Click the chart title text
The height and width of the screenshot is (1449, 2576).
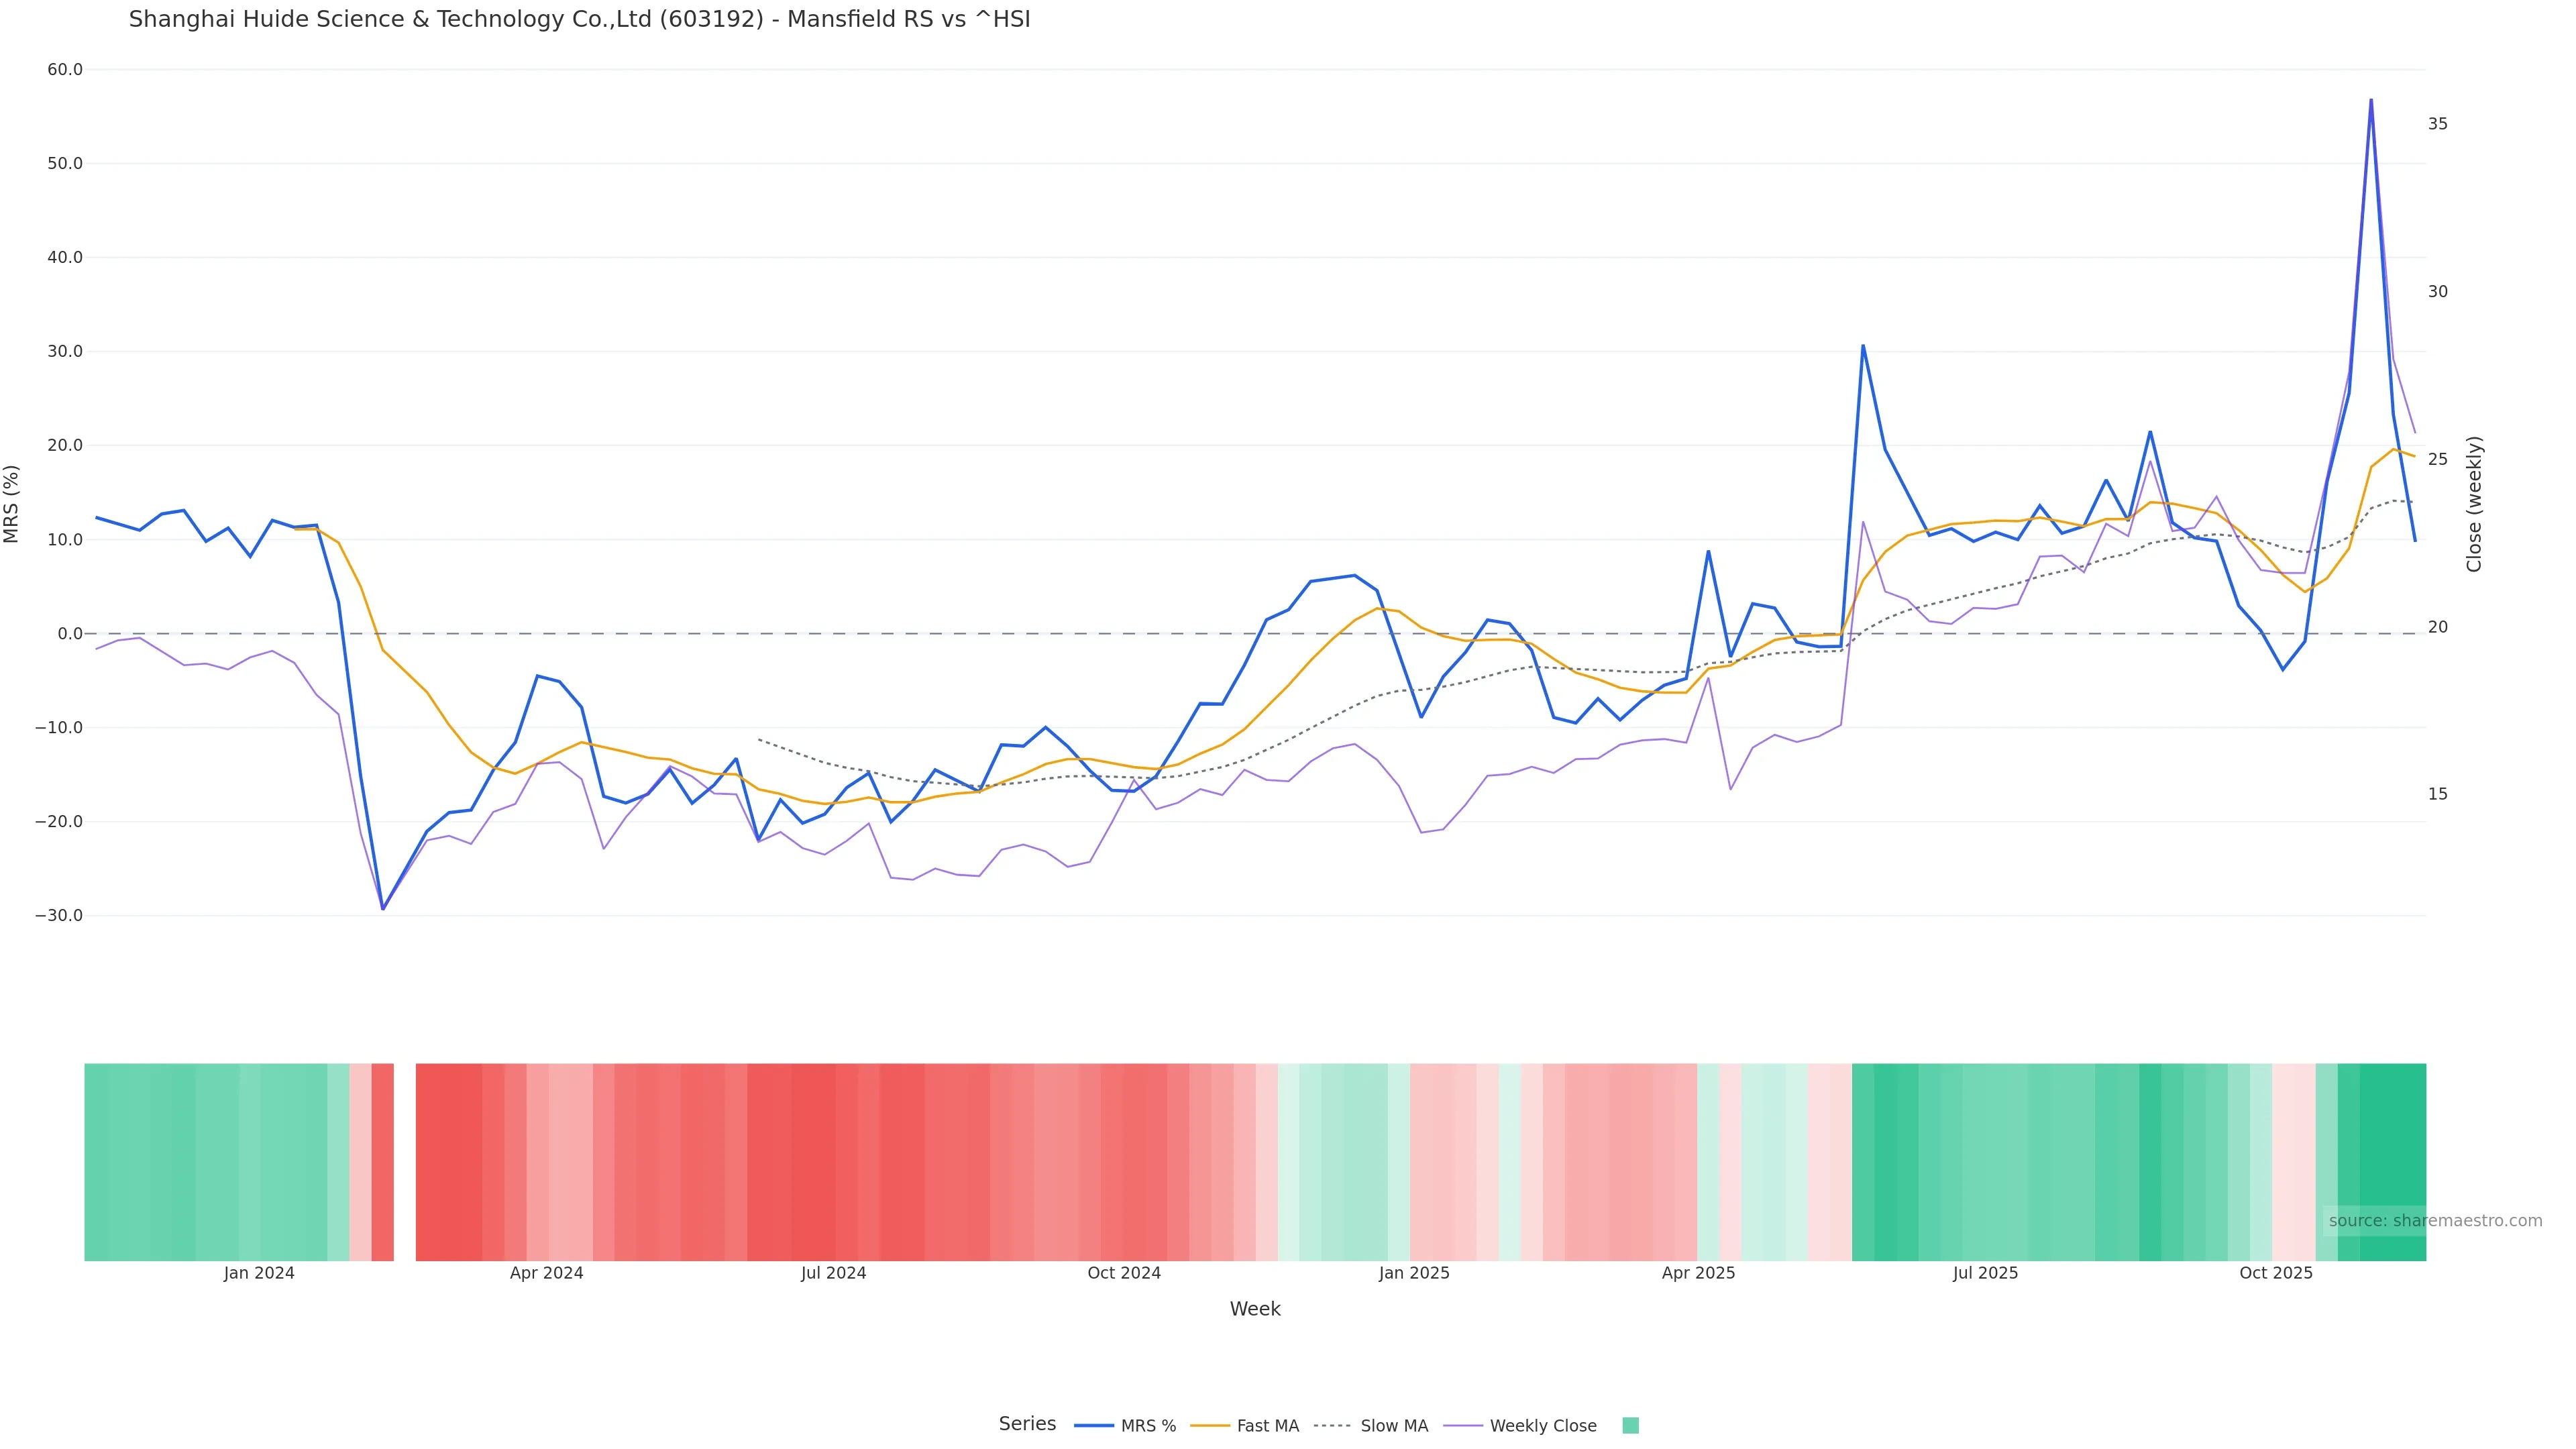[579, 19]
